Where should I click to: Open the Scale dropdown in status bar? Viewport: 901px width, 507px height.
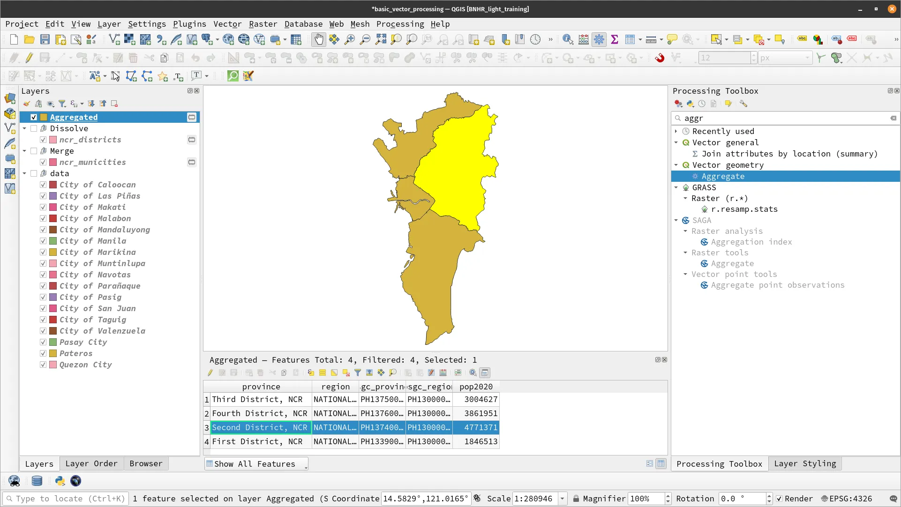[x=562, y=499]
